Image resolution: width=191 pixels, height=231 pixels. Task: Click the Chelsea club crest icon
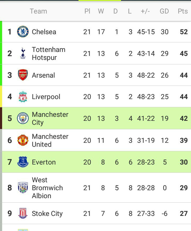(23, 32)
